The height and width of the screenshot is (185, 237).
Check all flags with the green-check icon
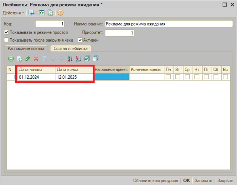point(87,58)
